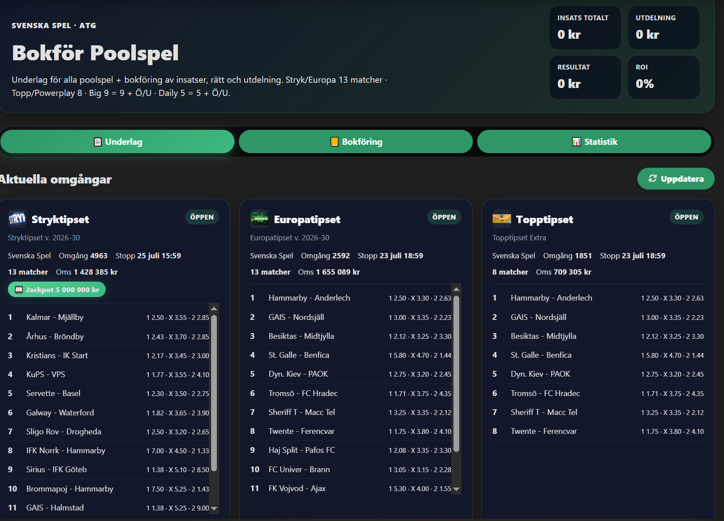Click the Europatipset list scroll-up arrow
Screen dimensions: 724x521
456,289
